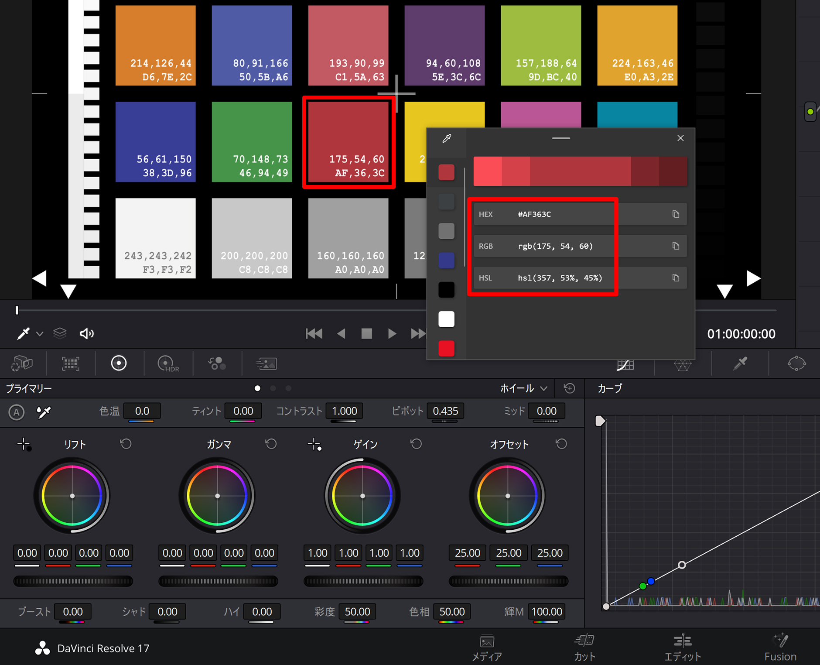Go to next clip with right white arrow

click(x=753, y=278)
